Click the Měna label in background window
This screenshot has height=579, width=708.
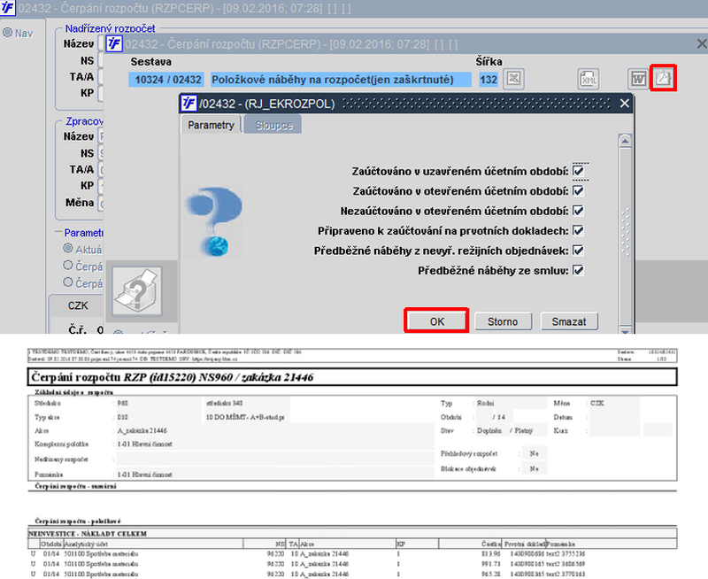(x=80, y=203)
